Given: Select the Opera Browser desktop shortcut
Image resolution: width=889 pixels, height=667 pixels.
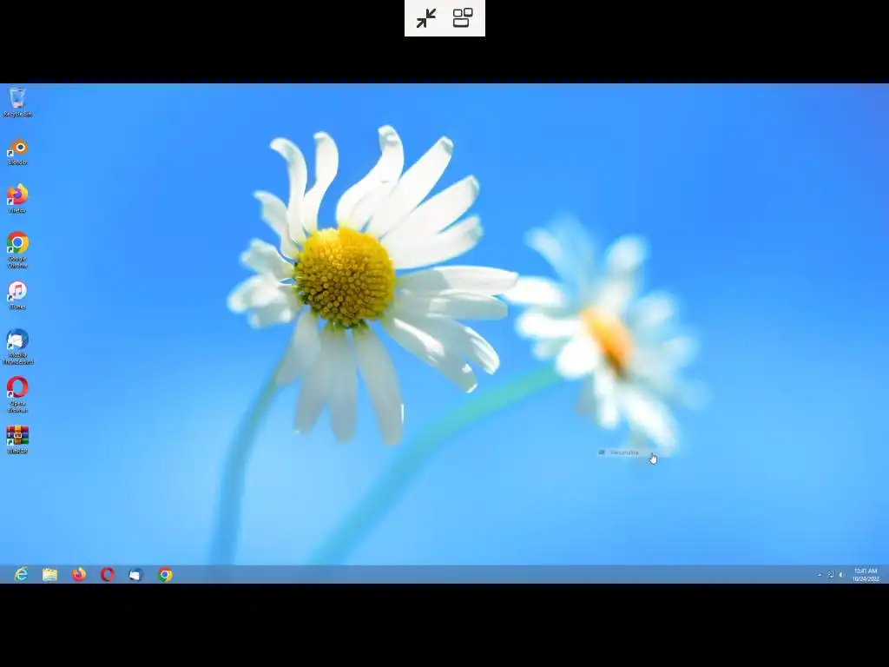Looking at the screenshot, I should pyautogui.click(x=17, y=395).
